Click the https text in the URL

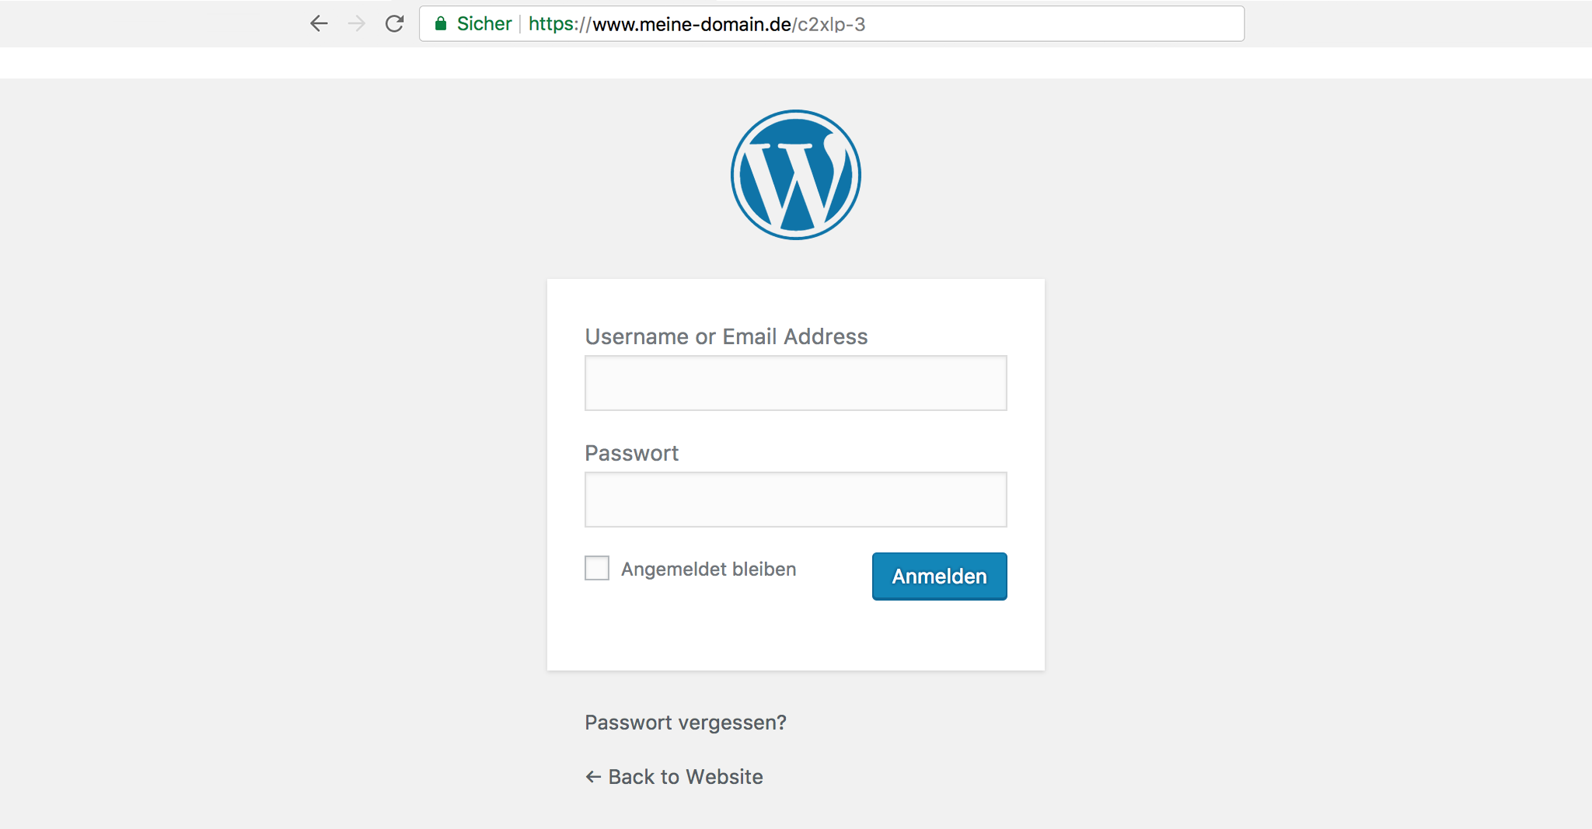(x=552, y=23)
